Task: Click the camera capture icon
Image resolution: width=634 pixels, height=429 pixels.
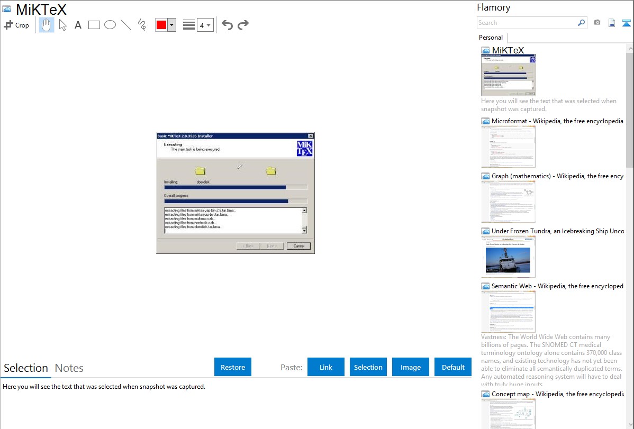Action: pyautogui.click(x=597, y=23)
